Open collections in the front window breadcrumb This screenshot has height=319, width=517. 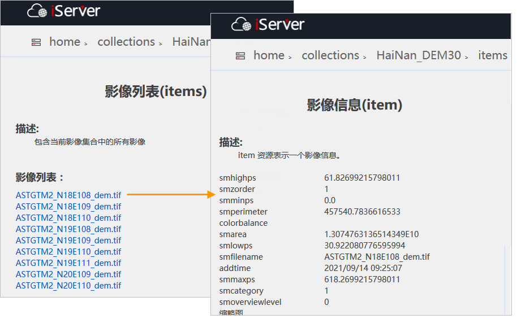pyautogui.click(x=330, y=55)
